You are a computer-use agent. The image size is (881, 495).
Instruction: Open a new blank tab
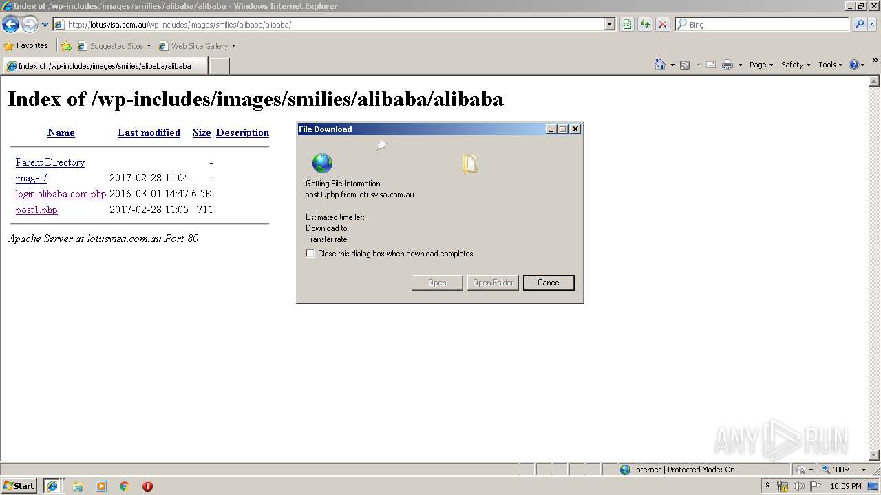pyautogui.click(x=219, y=66)
